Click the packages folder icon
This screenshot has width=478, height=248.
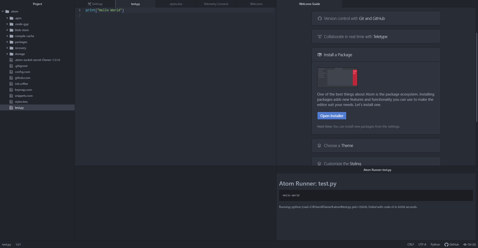(12, 42)
